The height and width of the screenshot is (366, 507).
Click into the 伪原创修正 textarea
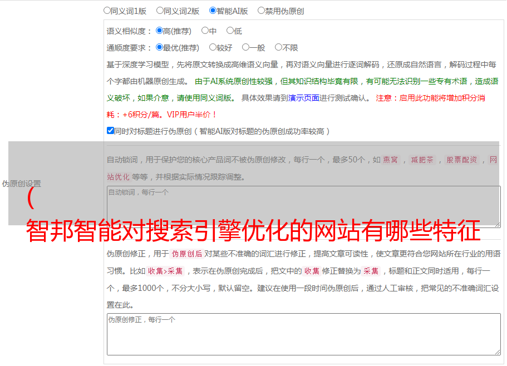[x=304, y=334]
